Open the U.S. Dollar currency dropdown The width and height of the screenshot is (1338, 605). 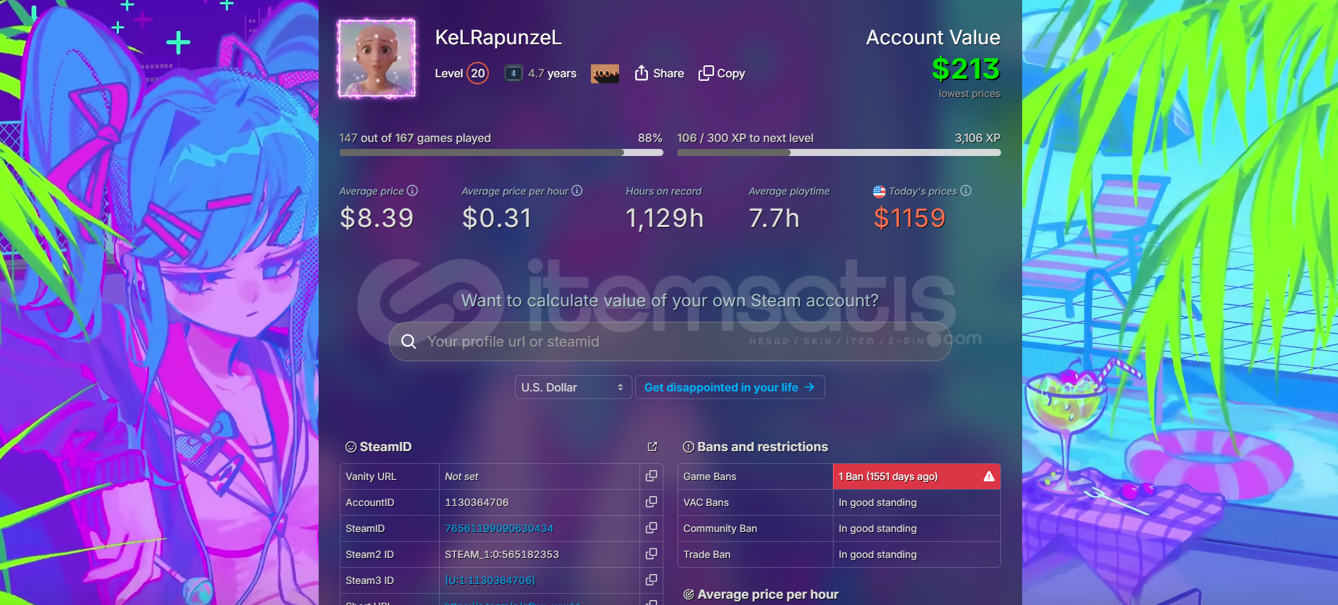click(573, 387)
